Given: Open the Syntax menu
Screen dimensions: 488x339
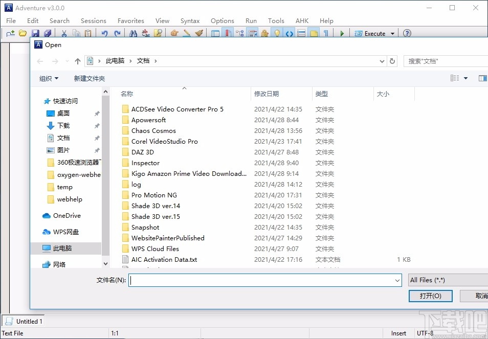Looking at the screenshot, I should coord(190,20).
